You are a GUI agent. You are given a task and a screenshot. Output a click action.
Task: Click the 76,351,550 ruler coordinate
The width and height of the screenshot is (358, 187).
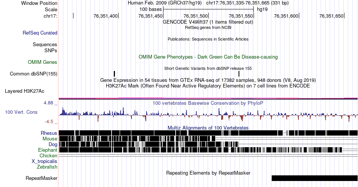(x=241, y=16)
